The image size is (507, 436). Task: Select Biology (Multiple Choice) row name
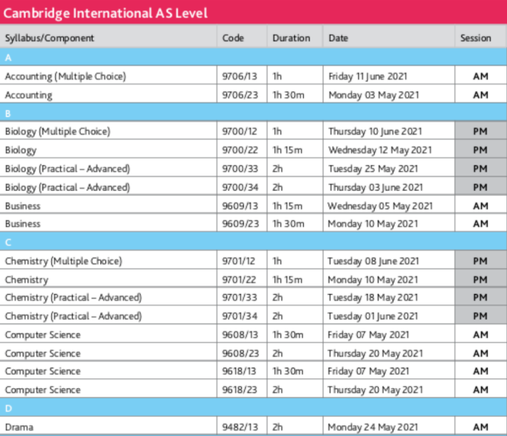click(58, 131)
